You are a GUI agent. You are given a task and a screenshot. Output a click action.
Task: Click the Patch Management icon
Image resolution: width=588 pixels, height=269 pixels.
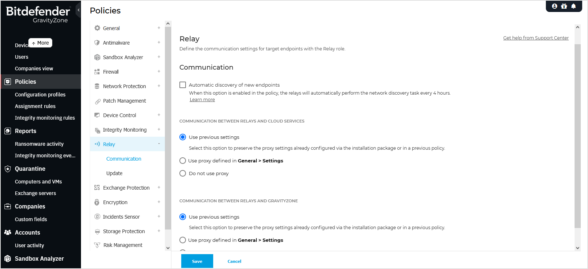coord(97,101)
